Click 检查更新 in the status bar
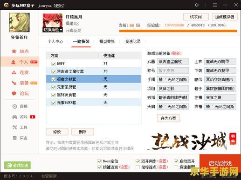This screenshot has height=180, width=241. (49, 176)
